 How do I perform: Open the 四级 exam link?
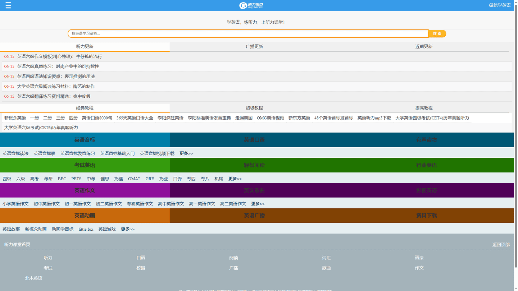[7, 179]
